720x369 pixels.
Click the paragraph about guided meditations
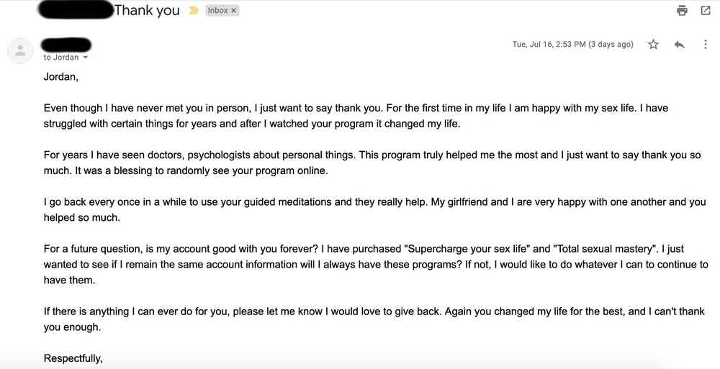point(374,210)
